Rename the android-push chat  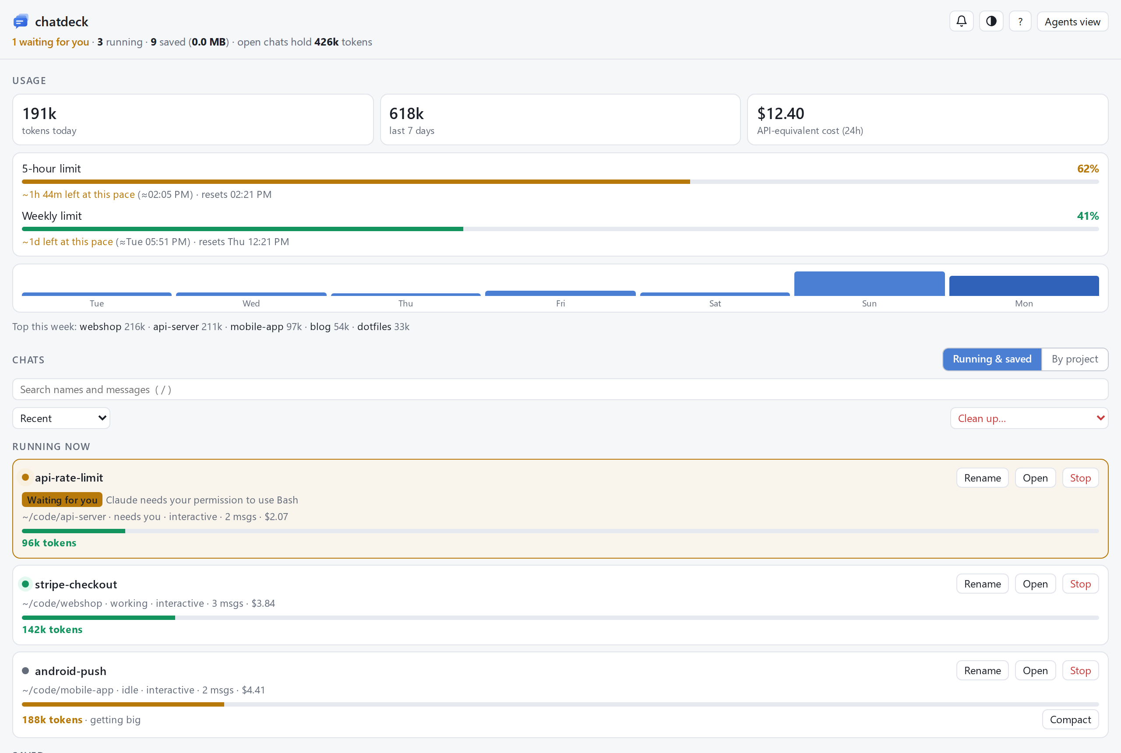[x=982, y=670]
